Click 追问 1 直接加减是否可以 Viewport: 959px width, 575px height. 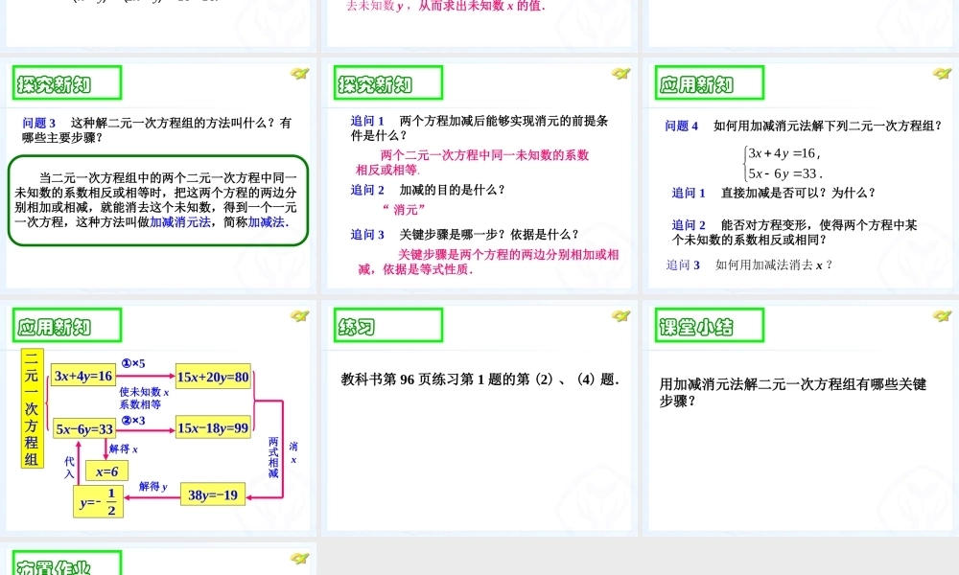774,193
